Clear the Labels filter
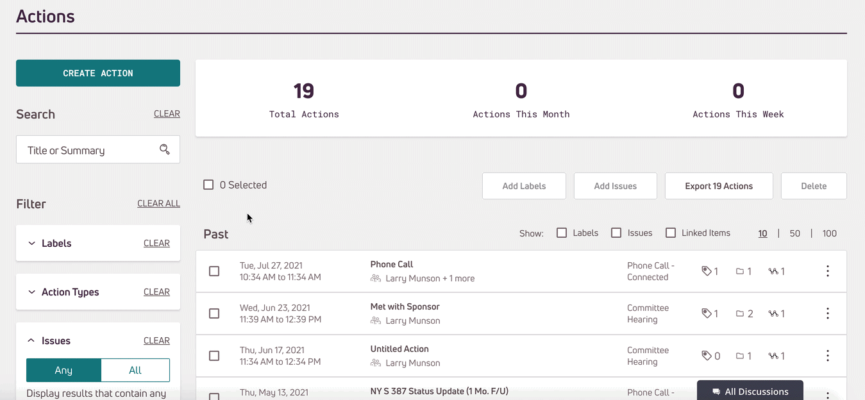This screenshot has height=400, width=865. point(156,243)
